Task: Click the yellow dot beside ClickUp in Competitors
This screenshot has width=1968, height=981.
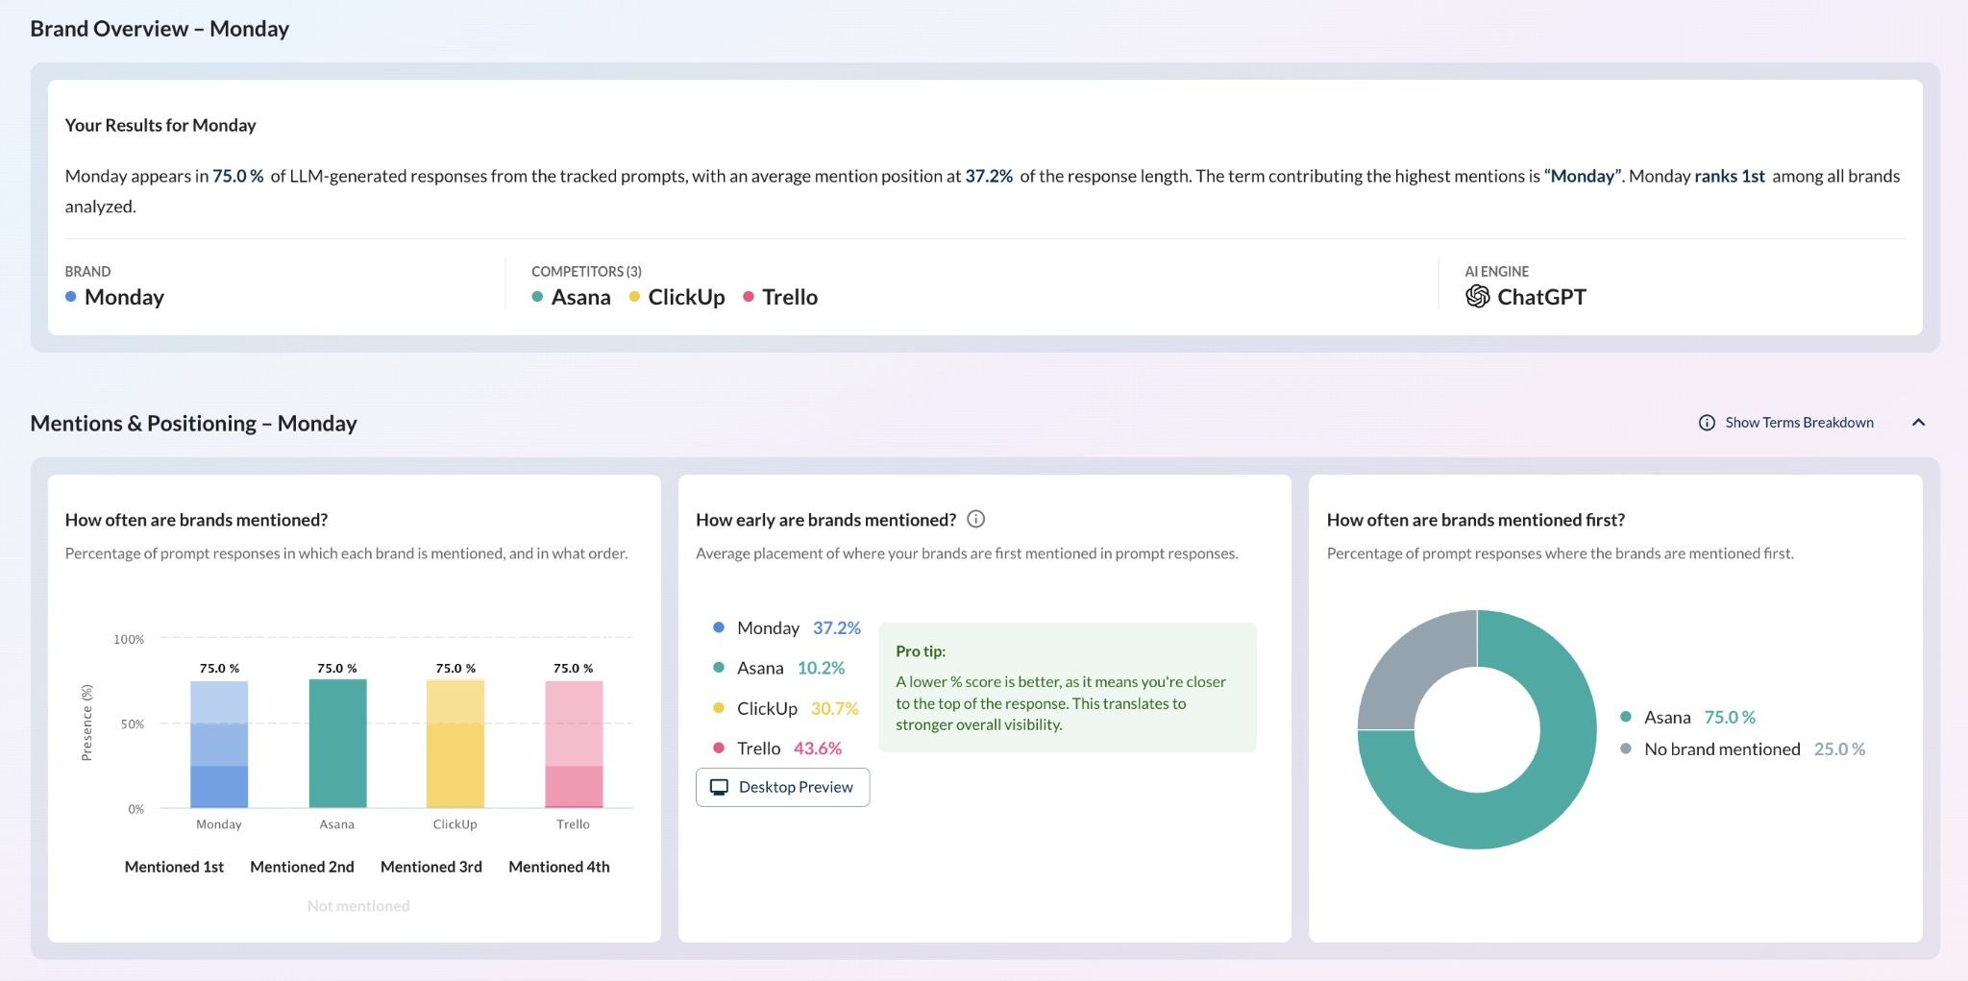Action: (x=634, y=297)
